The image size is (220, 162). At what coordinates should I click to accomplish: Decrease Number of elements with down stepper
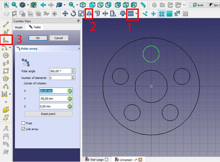pyautogui.click(x=73, y=78)
